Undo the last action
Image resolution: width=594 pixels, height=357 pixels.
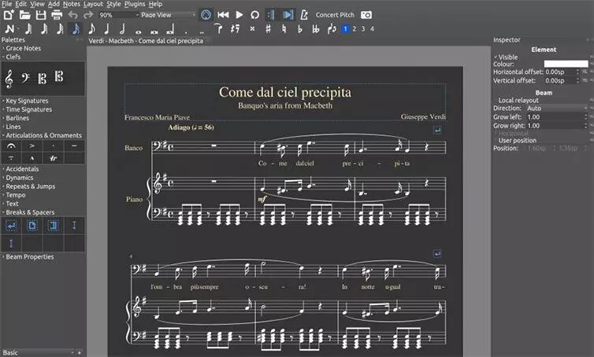[72, 15]
